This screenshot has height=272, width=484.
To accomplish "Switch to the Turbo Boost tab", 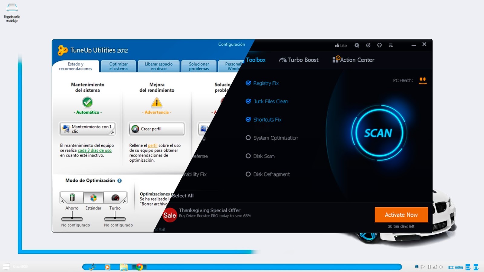I will click(x=299, y=60).
